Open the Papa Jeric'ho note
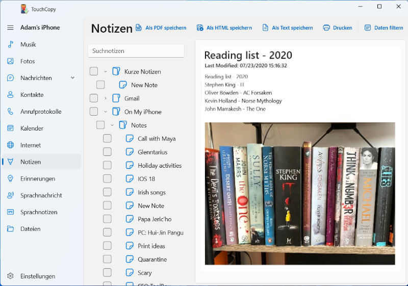Screen dimensions: 408x286 click(155, 219)
